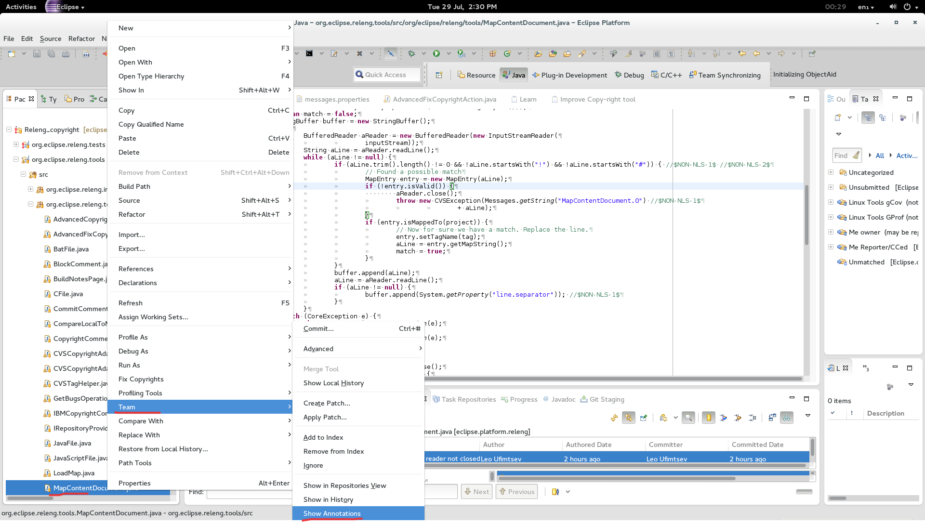Open the Debug button dropdown arrow

coord(423,53)
